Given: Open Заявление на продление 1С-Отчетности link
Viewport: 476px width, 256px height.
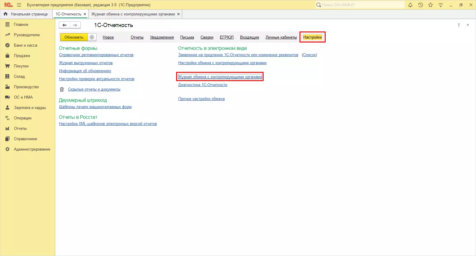Looking at the screenshot, I should [238, 55].
